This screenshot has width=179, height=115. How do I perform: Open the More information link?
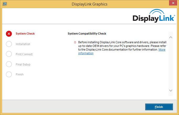click(162, 50)
